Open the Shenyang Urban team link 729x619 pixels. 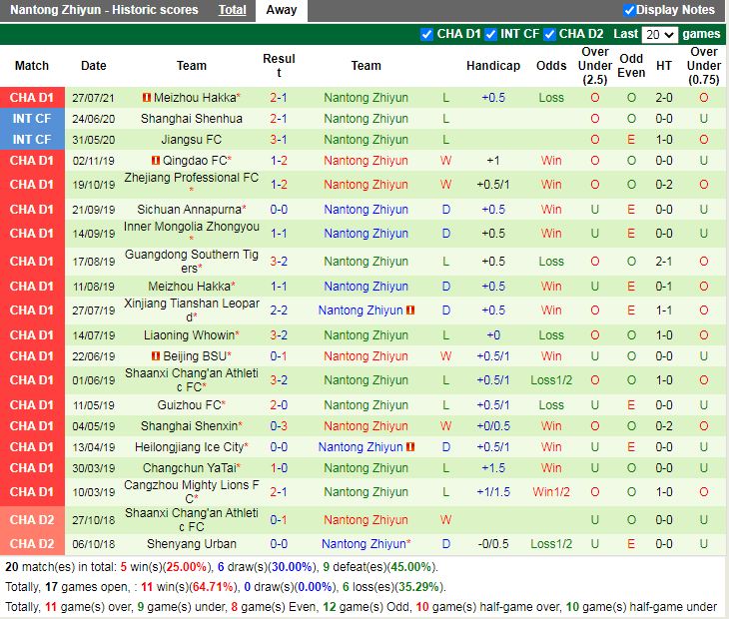[x=192, y=544]
